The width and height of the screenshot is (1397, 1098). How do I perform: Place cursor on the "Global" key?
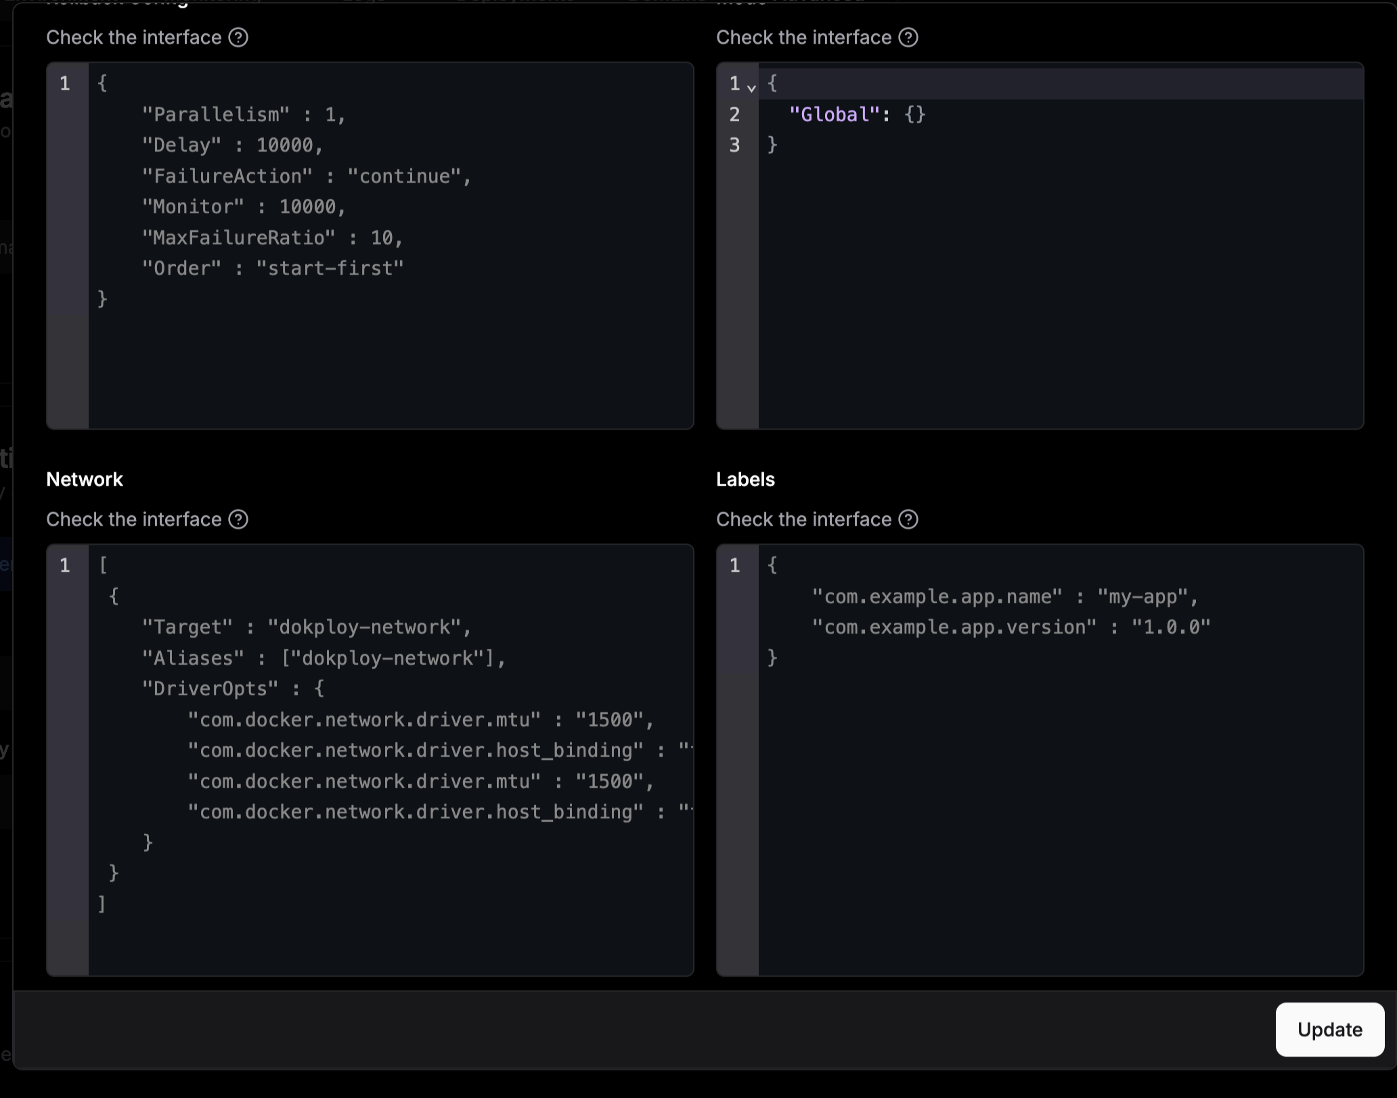835,114
